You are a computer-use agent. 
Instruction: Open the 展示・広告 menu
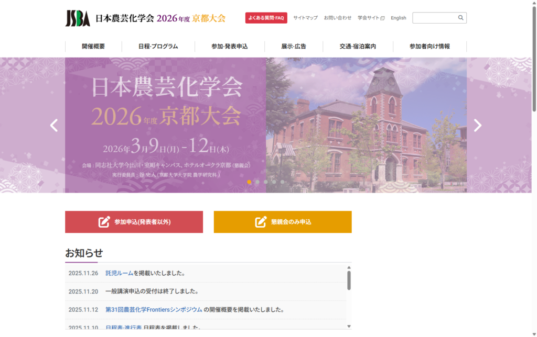point(294,46)
